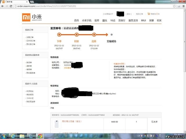This screenshot has width=186, height=139.
Task: Click the Chrome icon in the taskbar
Action: [x=40, y=136]
